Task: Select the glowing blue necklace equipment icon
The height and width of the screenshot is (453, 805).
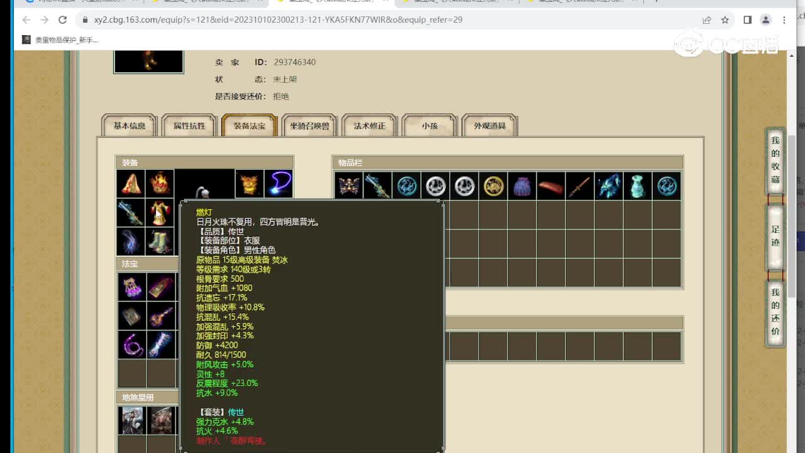Action: coord(279,184)
